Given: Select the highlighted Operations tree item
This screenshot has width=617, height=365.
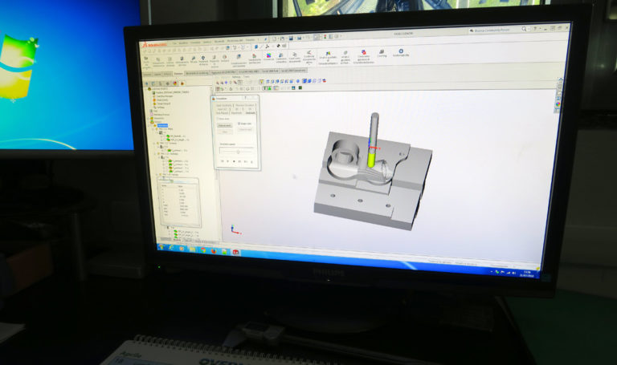Looking at the screenshot, I should tap(163, 126).
